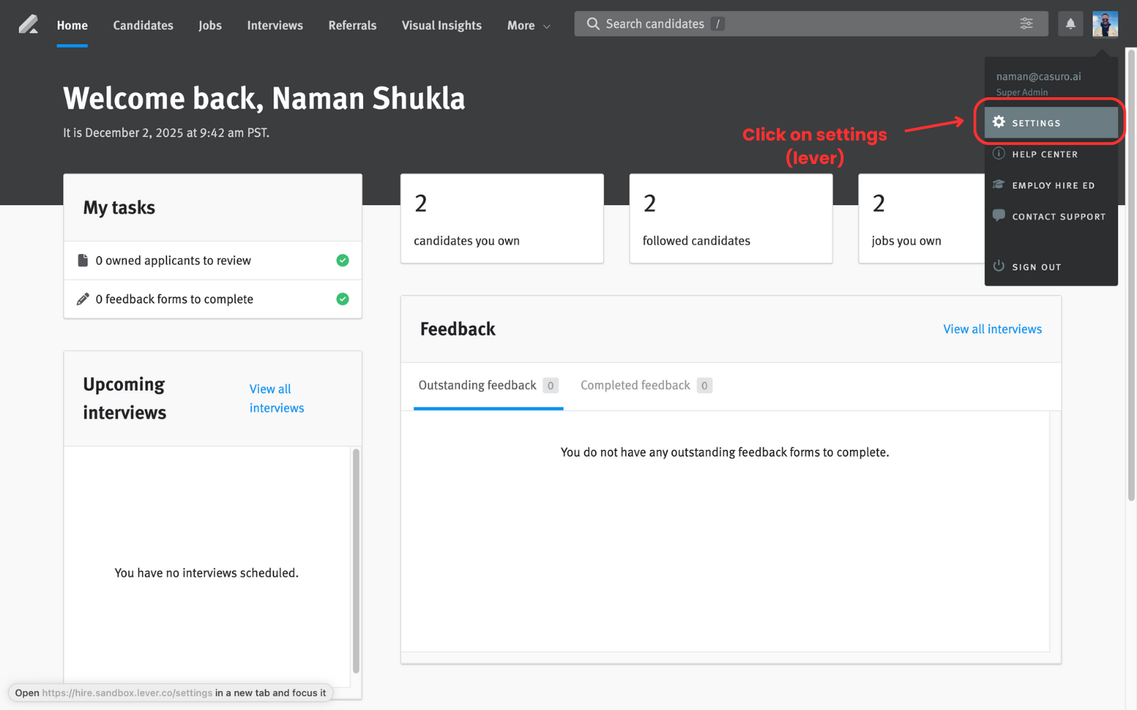
Task: Click the Upcoming interviews heading
Action: (x=124, y=398)
